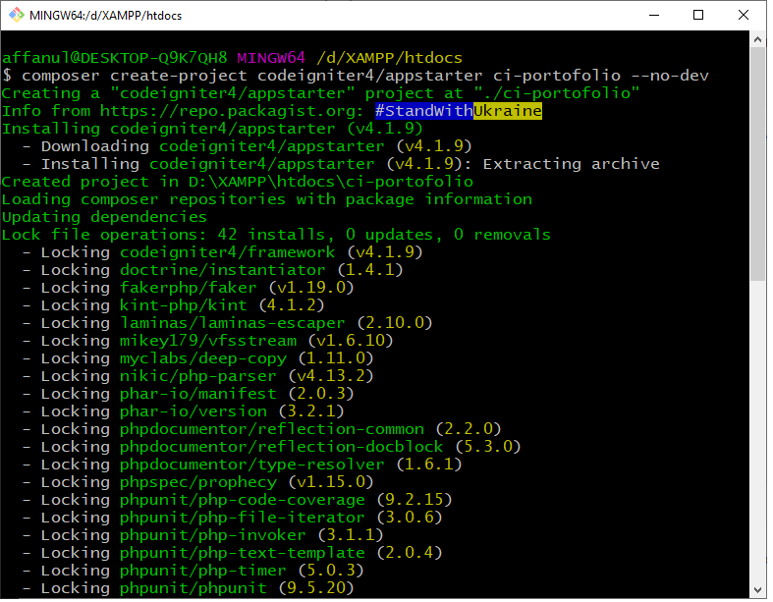Click the affanul@DESKTOP-Q9K7QH8 prompt text

coord(114,58)
